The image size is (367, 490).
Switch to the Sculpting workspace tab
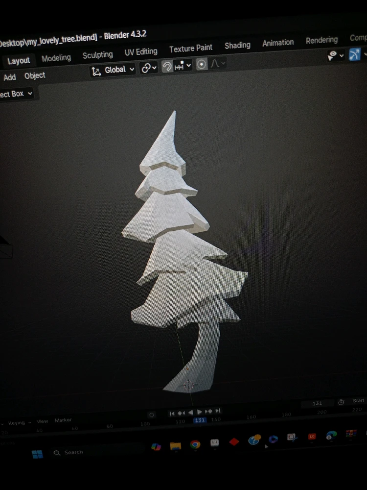97,55
